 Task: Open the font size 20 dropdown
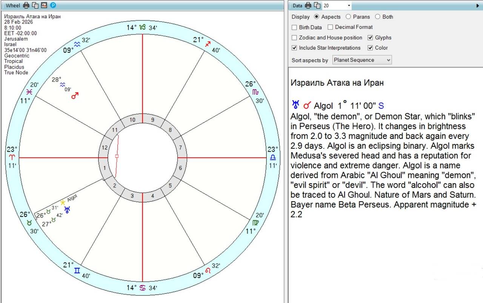tap(349, 6)
